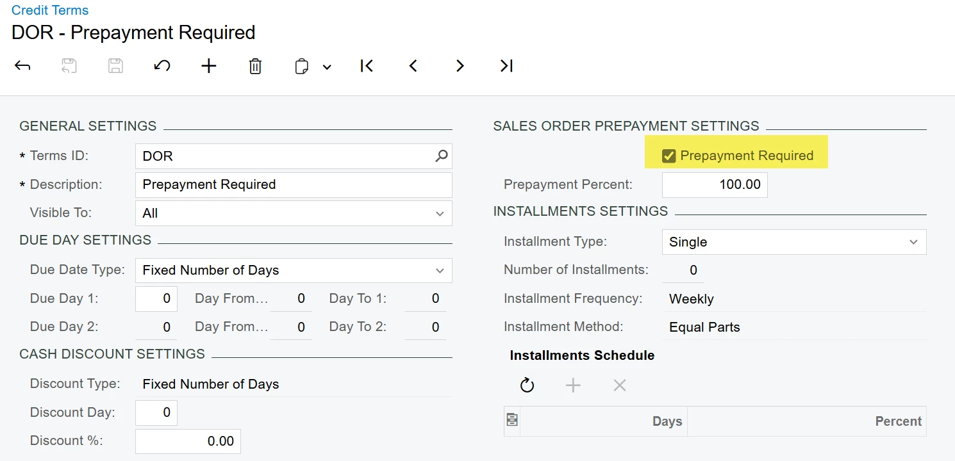Uncheck the Prepayment Required checkbox

point(669,156)
